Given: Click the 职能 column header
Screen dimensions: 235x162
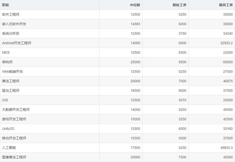Looking at the screenshot, I should click(x=6, y=5).
